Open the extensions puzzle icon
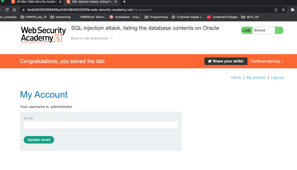Screen dimensions: 297x170 tap(292, 10)
